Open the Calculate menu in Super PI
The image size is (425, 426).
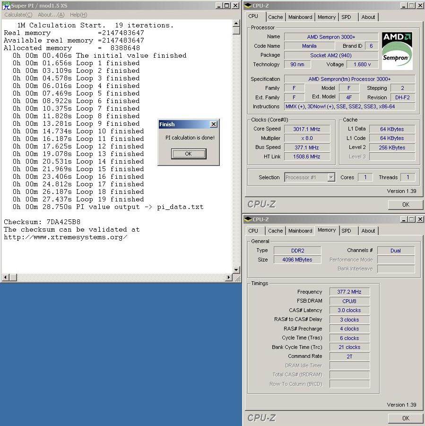coord(18,15)
